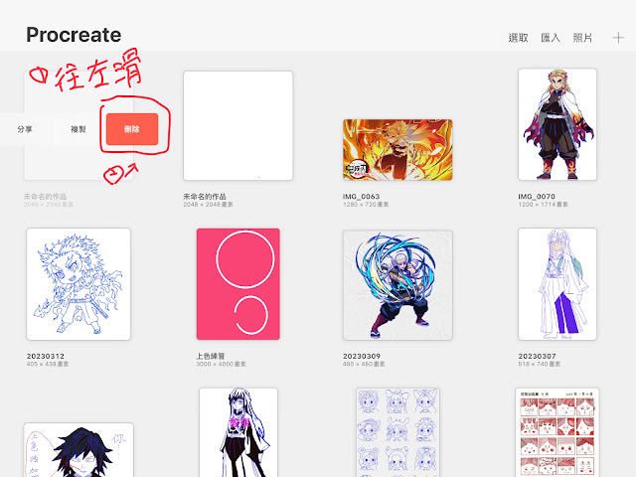636x477 pixels.
Task: Tap the 20230307 artwork name
Action: tap(537, 356)
